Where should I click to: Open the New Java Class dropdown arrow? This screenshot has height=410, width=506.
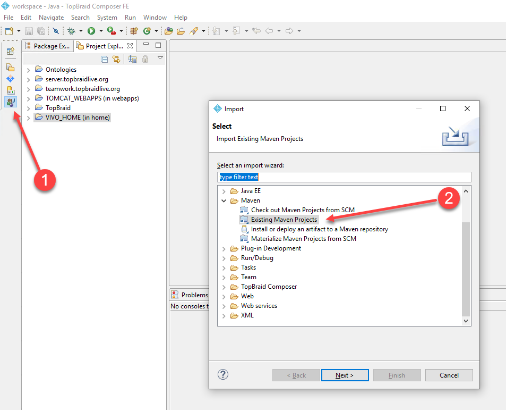pos(156,31)
